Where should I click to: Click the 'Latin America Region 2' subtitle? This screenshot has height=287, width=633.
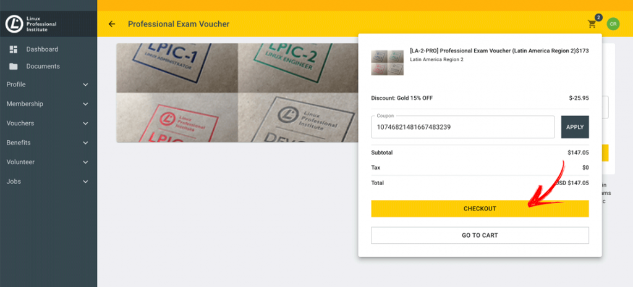pyautogui.click(x=436, y=60)
